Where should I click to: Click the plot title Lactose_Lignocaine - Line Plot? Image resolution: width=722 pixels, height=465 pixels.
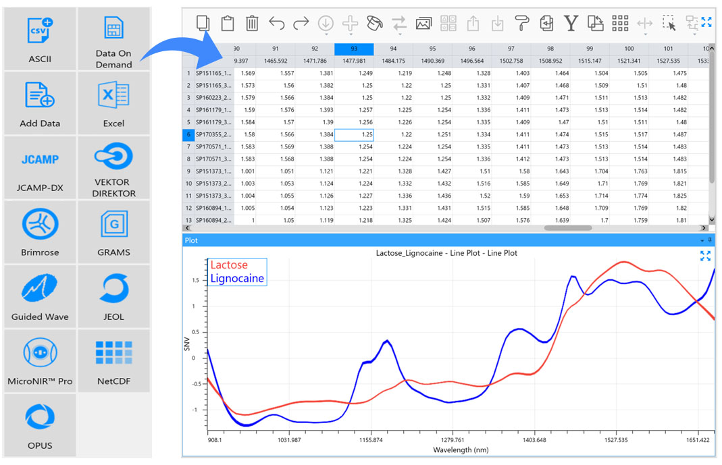(446, 253)
